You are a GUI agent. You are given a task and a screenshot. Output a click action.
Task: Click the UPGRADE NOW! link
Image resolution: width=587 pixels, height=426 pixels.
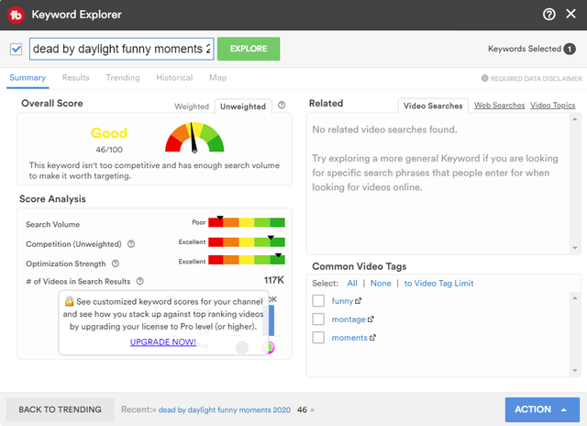(163, 342)
